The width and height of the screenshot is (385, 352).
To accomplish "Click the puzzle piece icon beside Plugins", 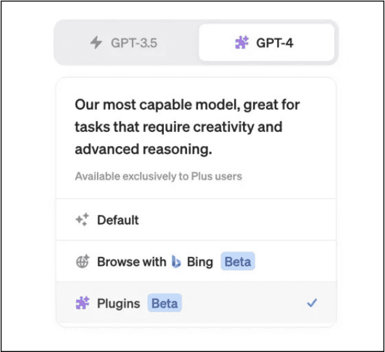I will 82,303.
